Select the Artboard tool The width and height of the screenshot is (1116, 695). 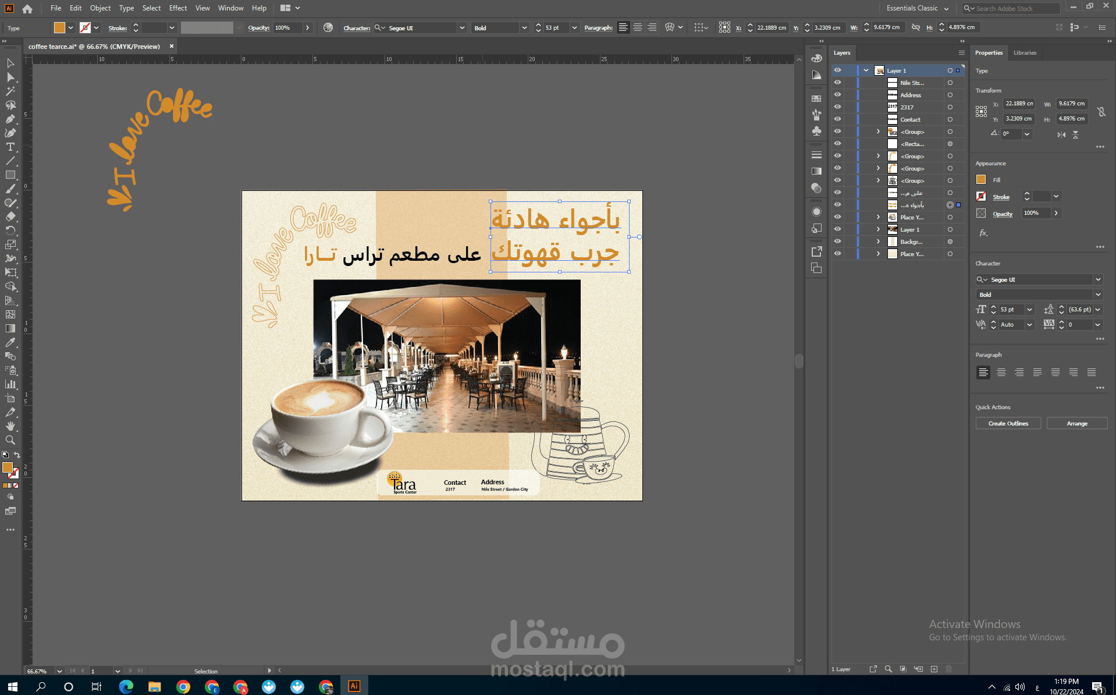(x=10, y=399)
